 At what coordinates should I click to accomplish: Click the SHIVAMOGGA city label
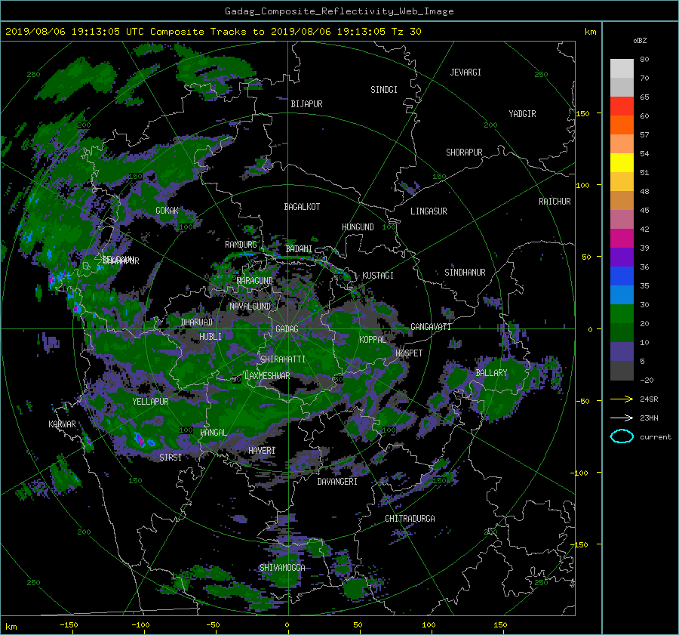[282, 567]
